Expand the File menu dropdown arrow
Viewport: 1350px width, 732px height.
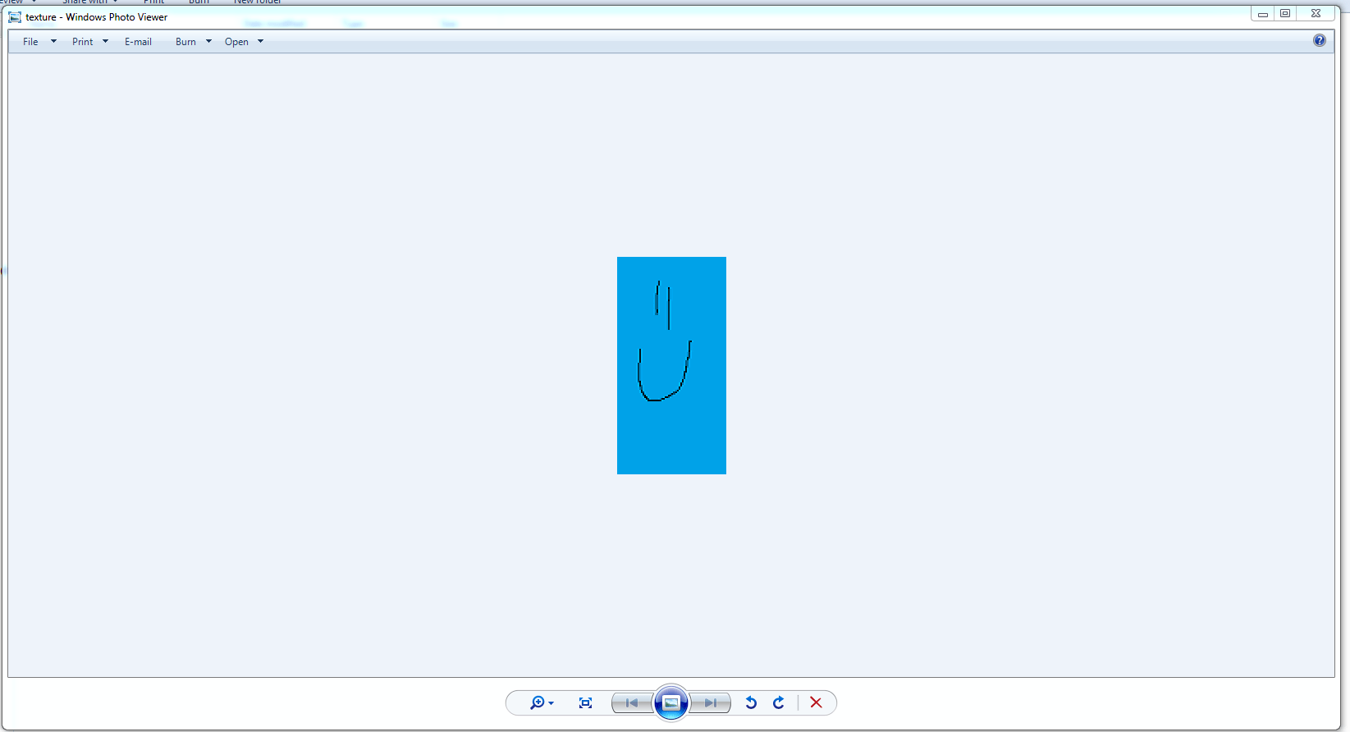(x=53, y=42)
